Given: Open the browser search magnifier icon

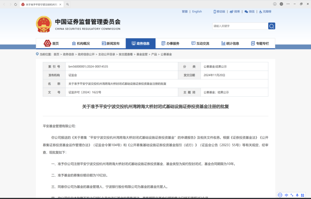Looking at the screenshot, I should pos(68,4).
